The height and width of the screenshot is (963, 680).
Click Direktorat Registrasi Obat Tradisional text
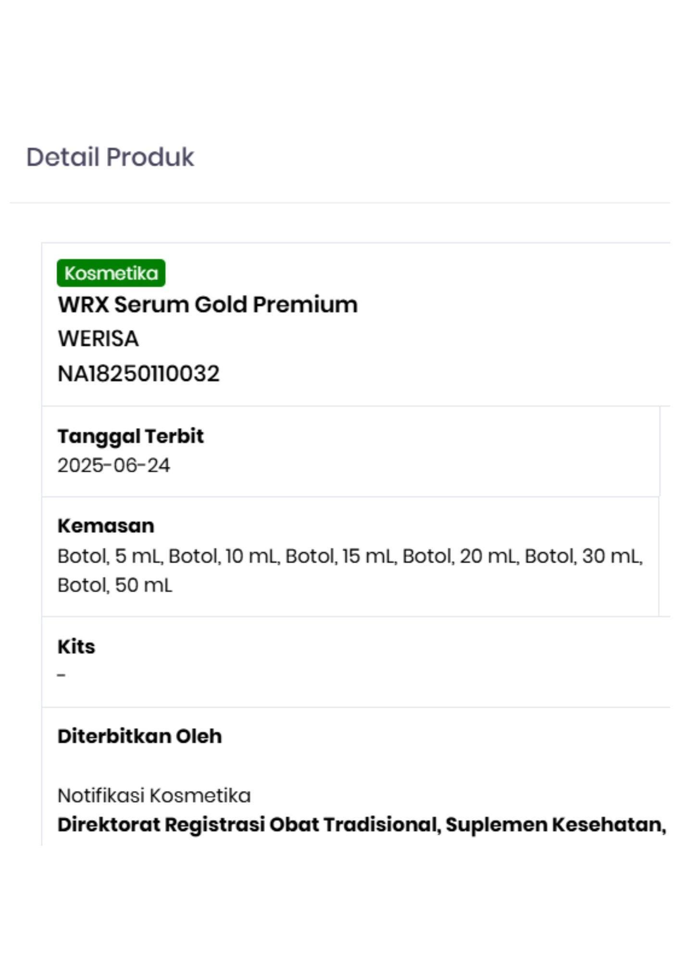(x=248, y=825)
